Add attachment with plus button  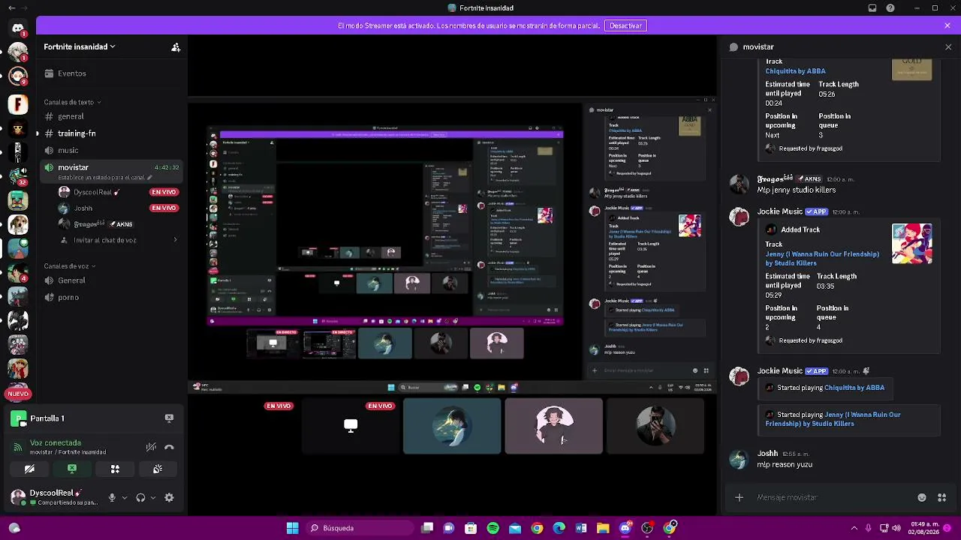click(739, 497)
